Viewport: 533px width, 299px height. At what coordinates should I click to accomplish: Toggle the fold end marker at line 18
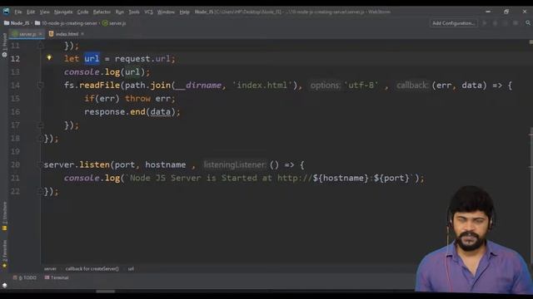tap(42, 139)
